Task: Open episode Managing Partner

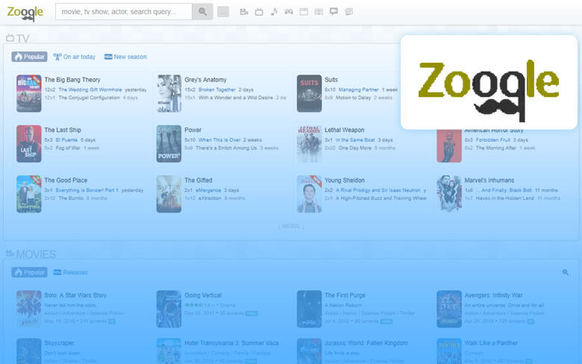Action: pos(359,90)
